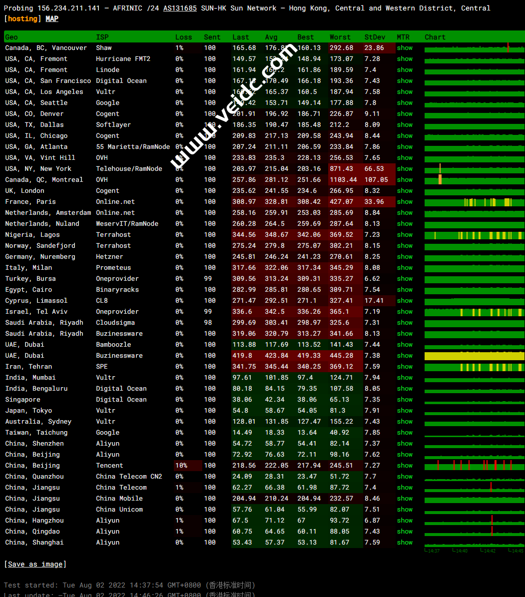Viewport: 525px width, 597px height.
Task: Click the Best column header
Action: (306, 37)
